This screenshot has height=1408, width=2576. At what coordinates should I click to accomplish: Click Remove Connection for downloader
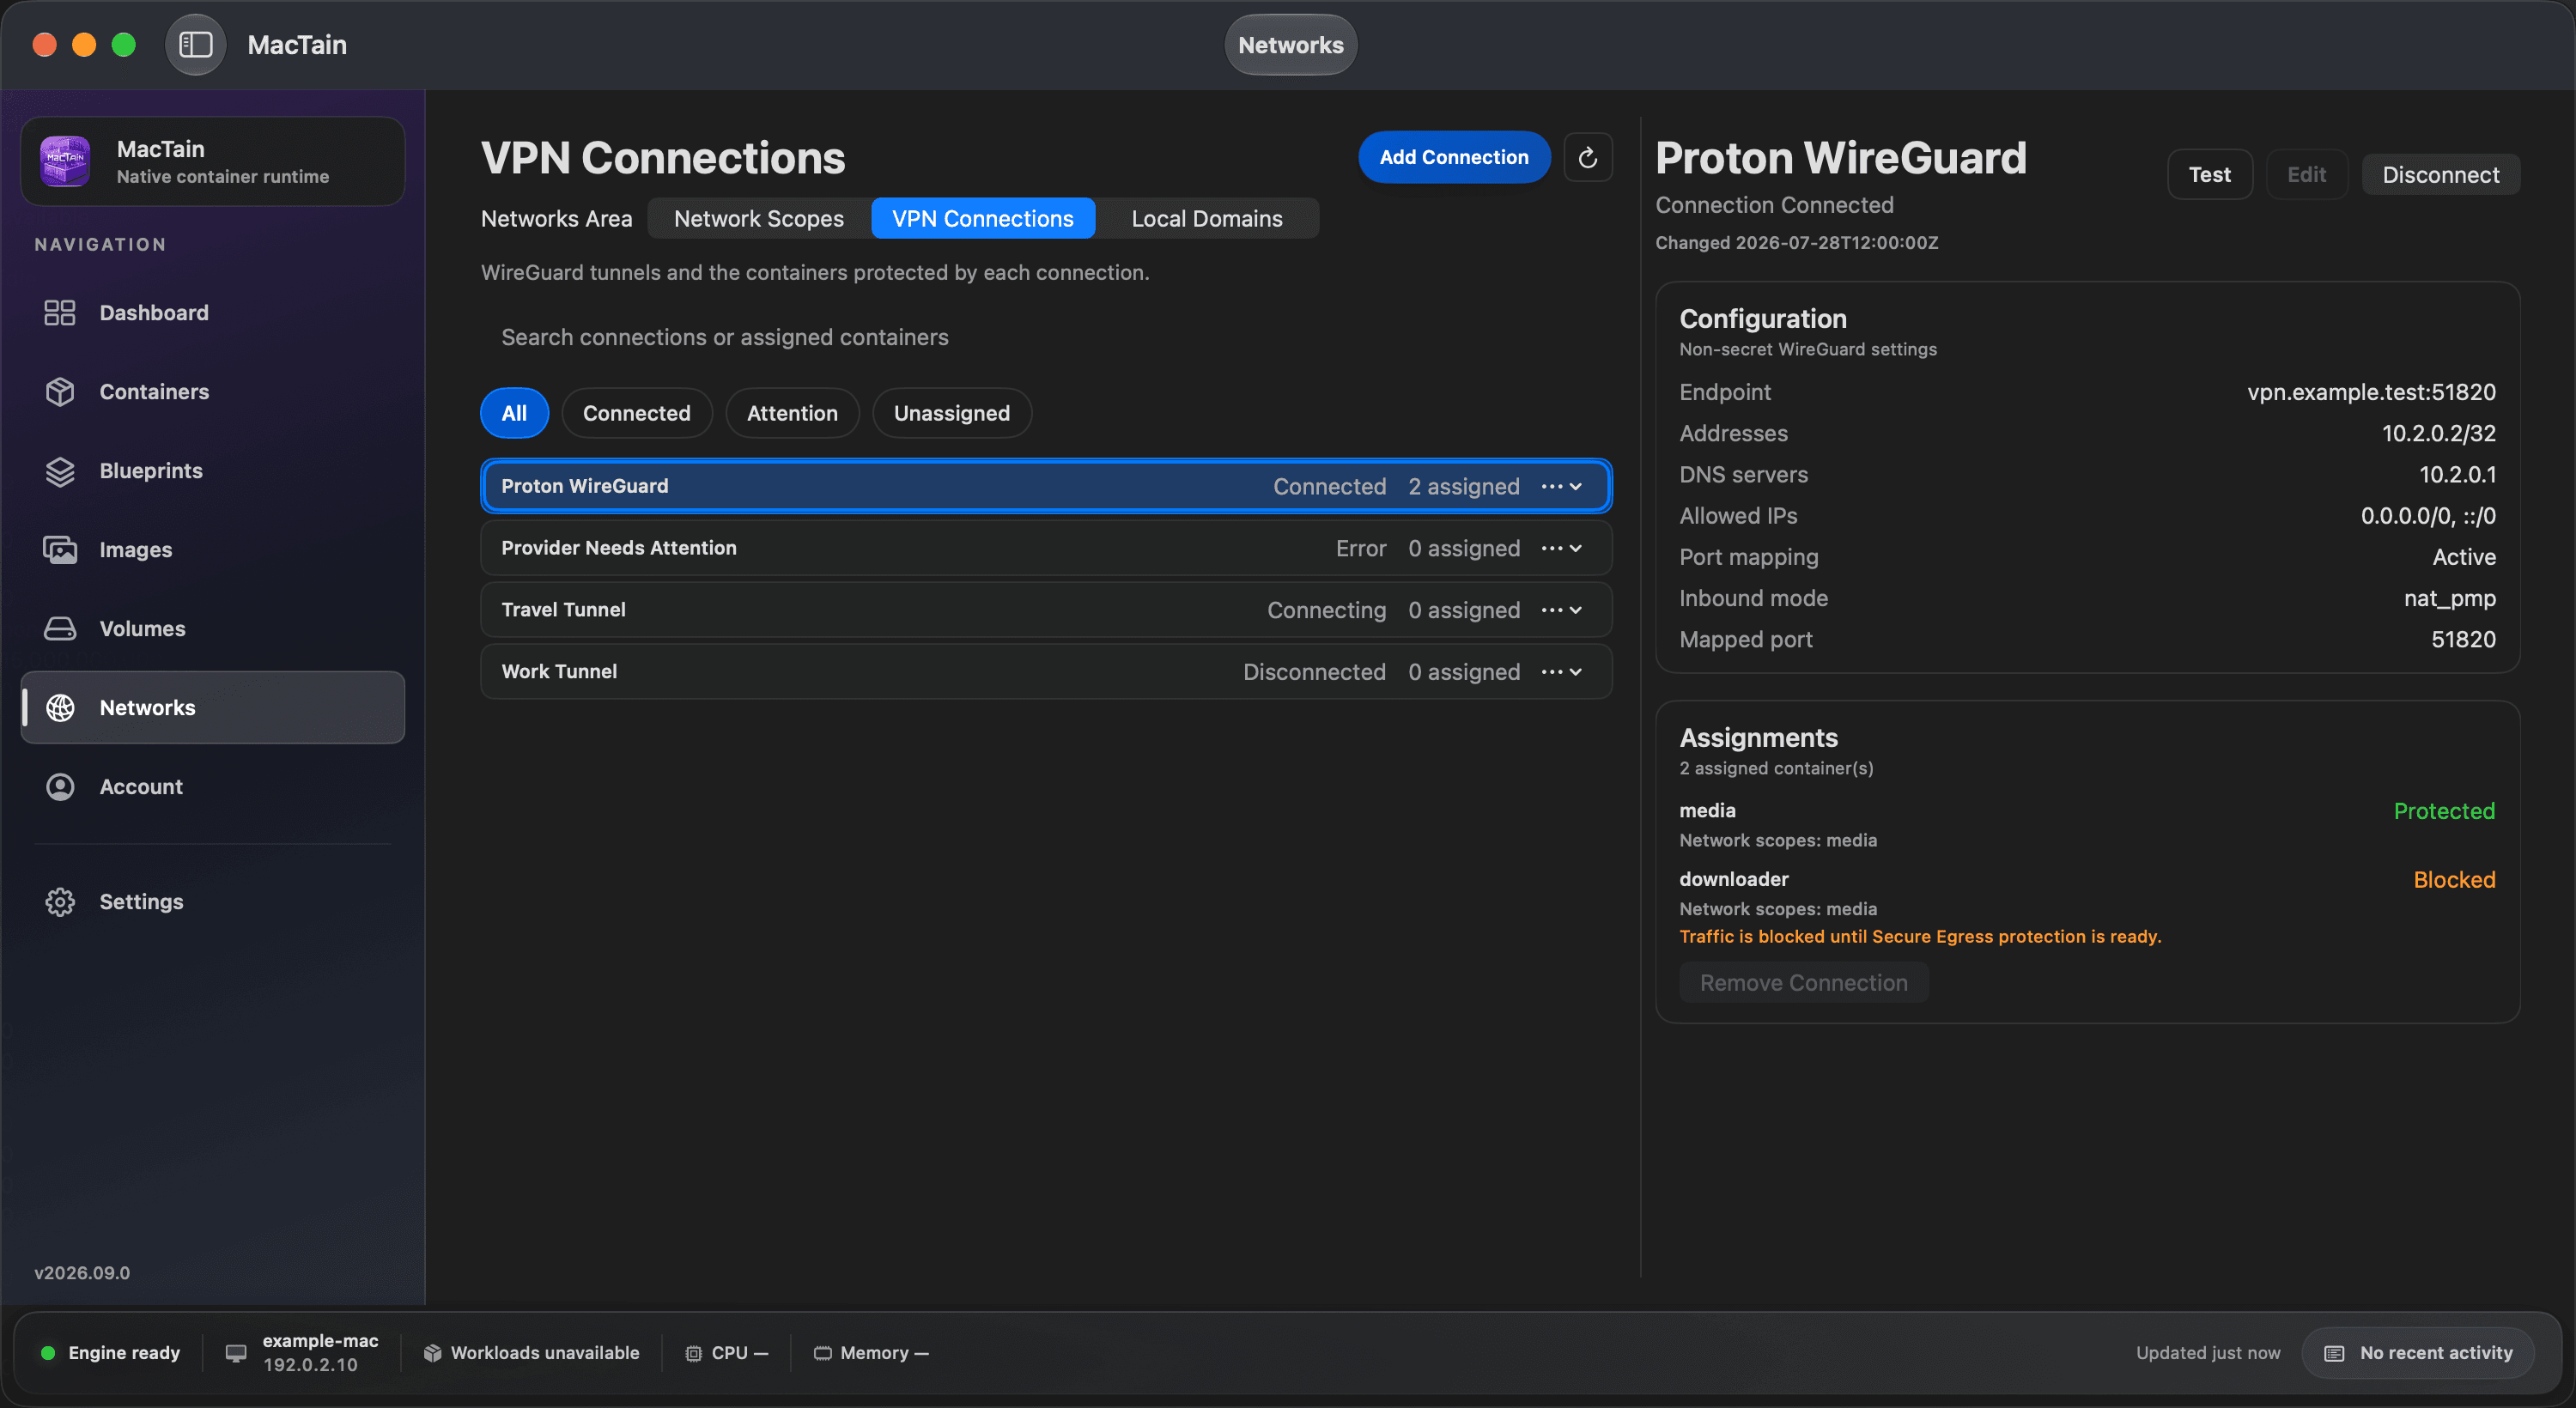tap(1803, 983)
